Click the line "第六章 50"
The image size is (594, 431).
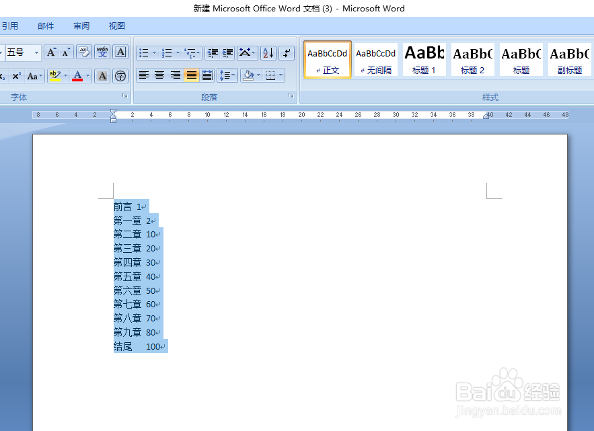[137, 290]
